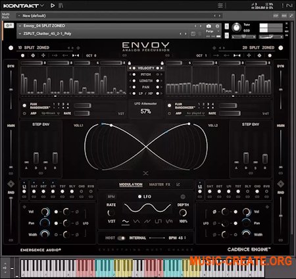The height and width of the screenshot is (279, 296).
Task: Select the VELOCITY sequencer lane
Action: (x=146, y=68)
